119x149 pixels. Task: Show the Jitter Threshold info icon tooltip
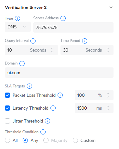click(48, 121)
